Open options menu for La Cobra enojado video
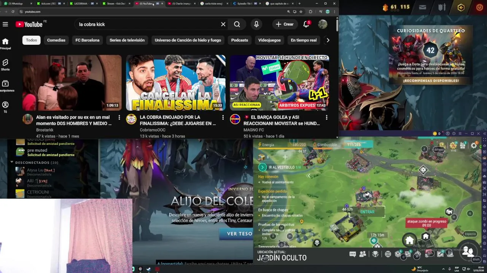487x273 pixels. (223, 118)
